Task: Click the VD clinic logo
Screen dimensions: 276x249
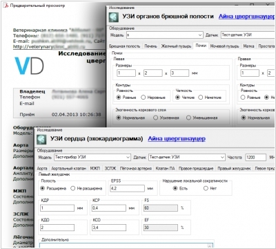Action: [x=29, y=66]
